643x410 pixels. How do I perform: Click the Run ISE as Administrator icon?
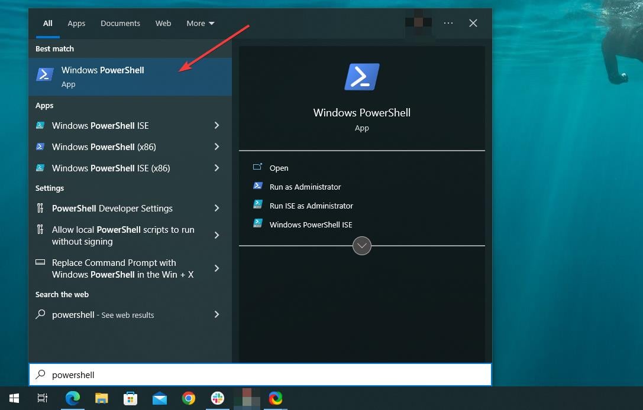pos(257,204)
